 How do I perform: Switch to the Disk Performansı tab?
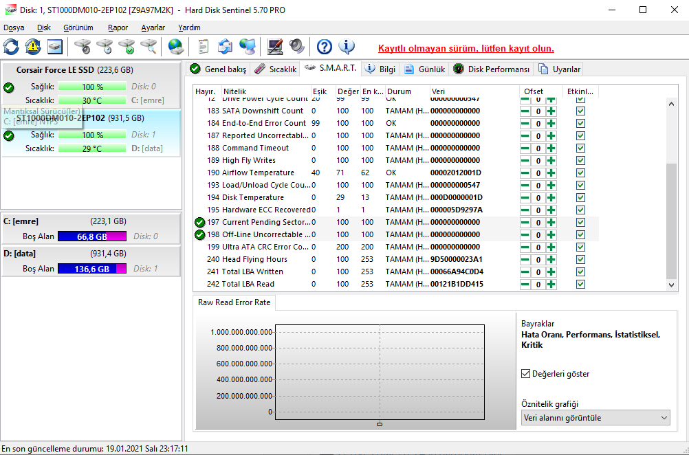point(491,69)
